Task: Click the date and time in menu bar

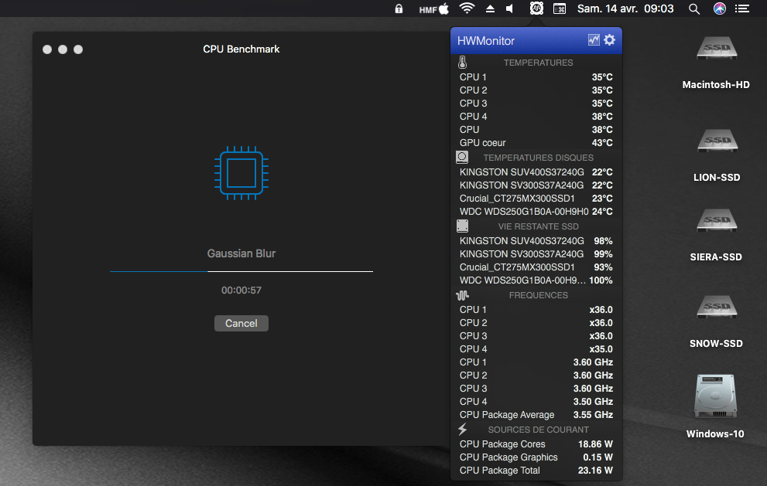Action: 625,8
